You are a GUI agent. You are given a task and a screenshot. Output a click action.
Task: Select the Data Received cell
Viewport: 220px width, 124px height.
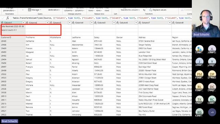(13, 27)
